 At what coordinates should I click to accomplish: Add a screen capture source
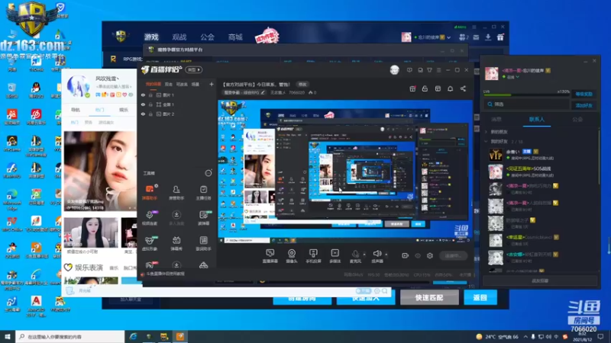point(270,256)
